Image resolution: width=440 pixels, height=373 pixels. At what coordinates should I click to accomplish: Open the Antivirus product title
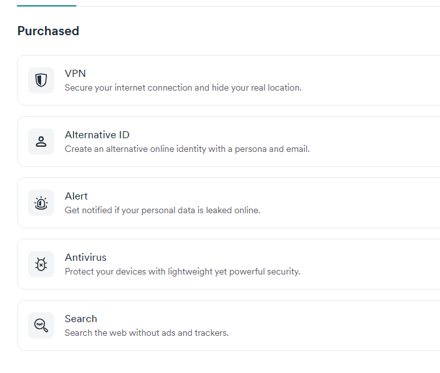[x=86, y=258]
